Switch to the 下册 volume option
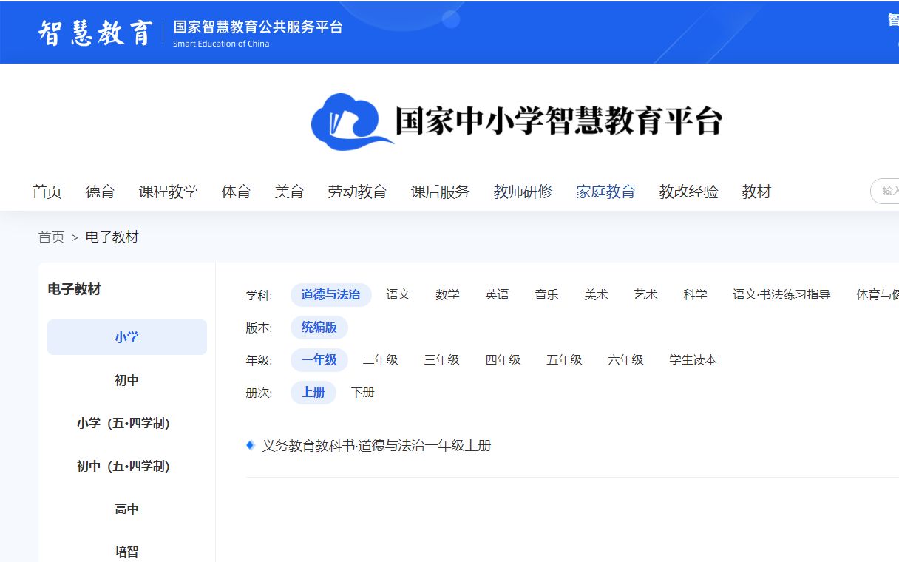 362,393
